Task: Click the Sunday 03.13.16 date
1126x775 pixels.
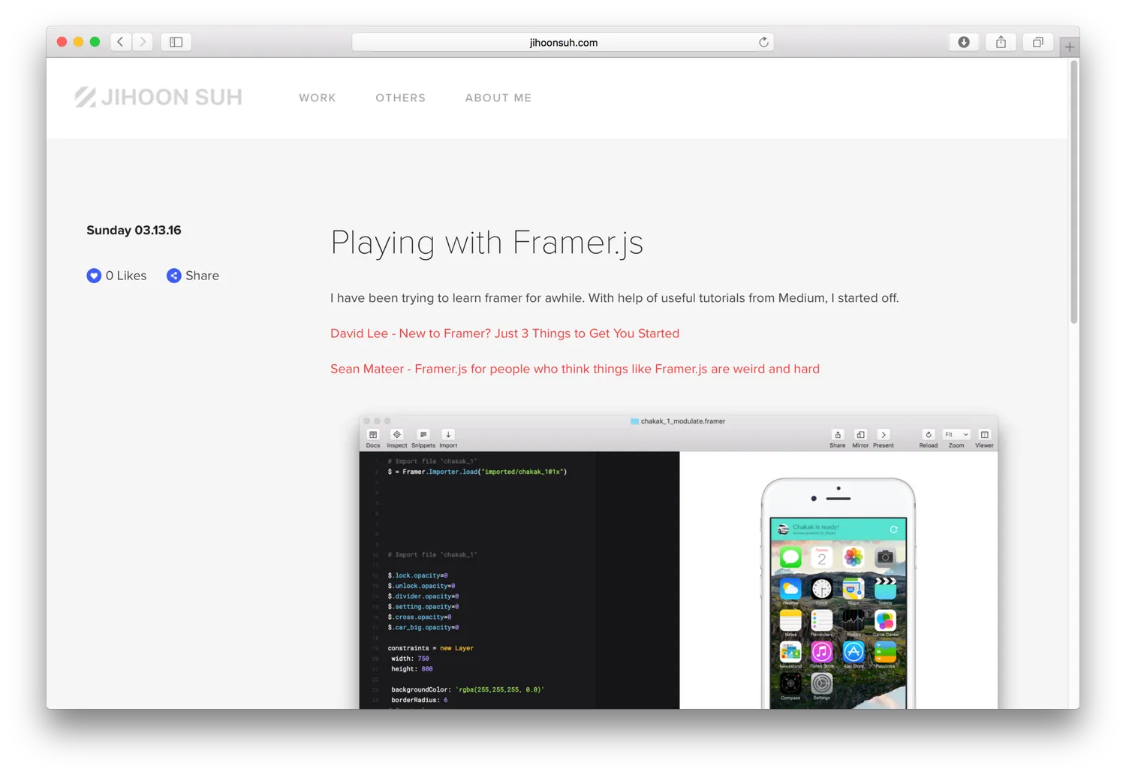Action: click(x=134, y=231)
